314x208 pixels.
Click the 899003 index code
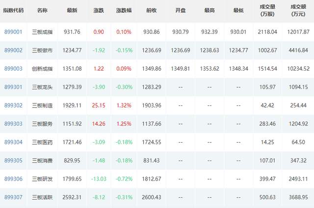point(13,69)
